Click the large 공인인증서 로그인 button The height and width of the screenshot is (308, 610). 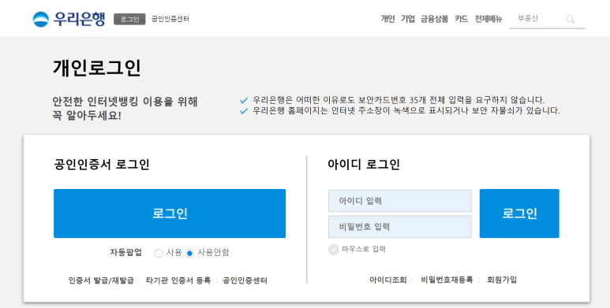pos(170,213)
